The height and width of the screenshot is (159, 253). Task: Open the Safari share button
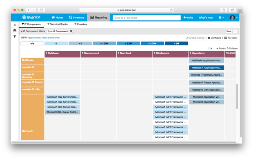224,10
